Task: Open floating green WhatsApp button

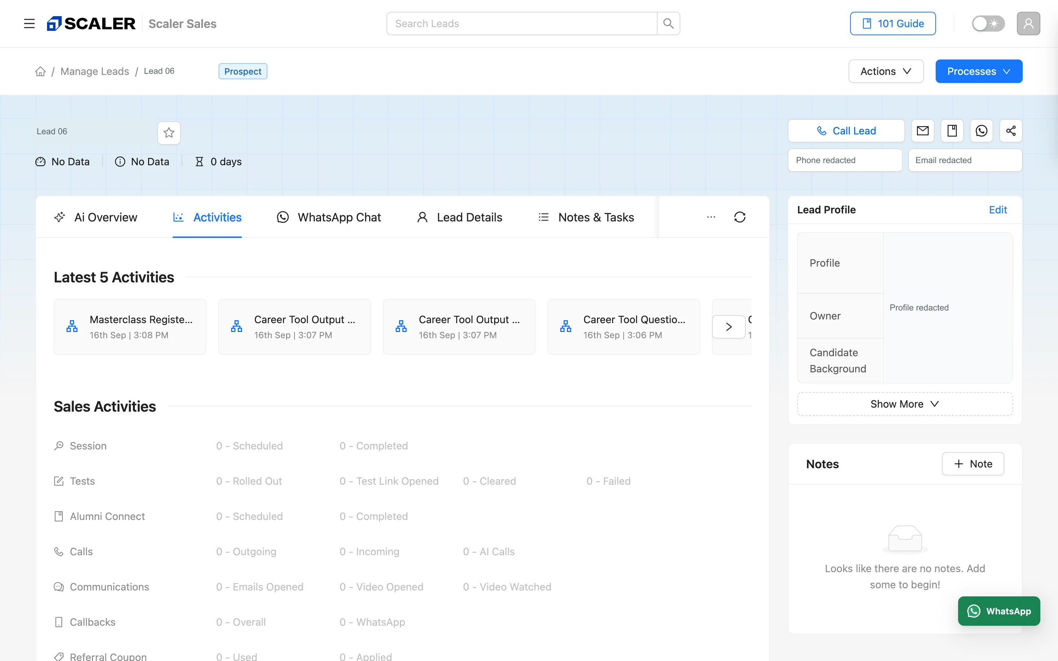Action: [999, 611]
